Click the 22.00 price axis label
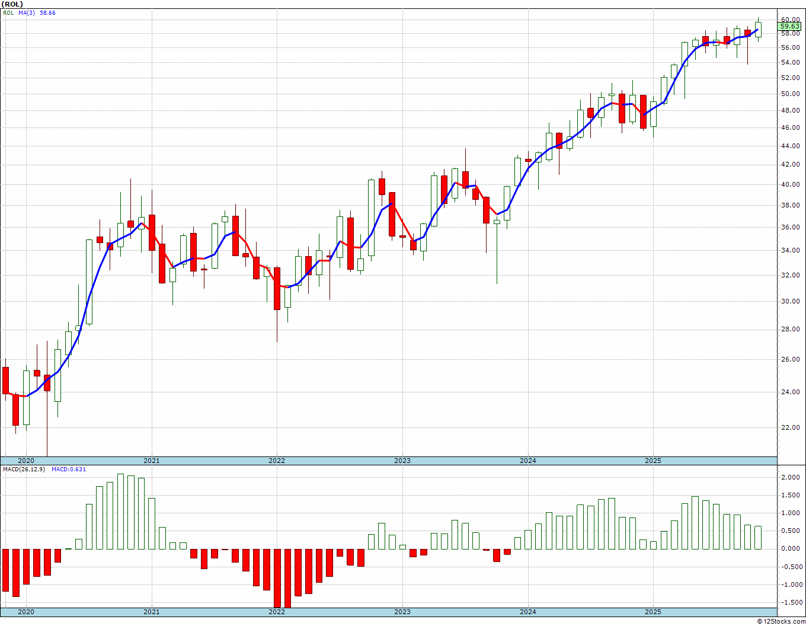This screenshot has width=806, height=626. click(790, 427)
